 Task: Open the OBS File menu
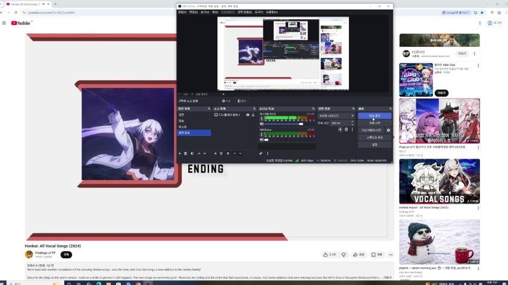click(182, 12)
